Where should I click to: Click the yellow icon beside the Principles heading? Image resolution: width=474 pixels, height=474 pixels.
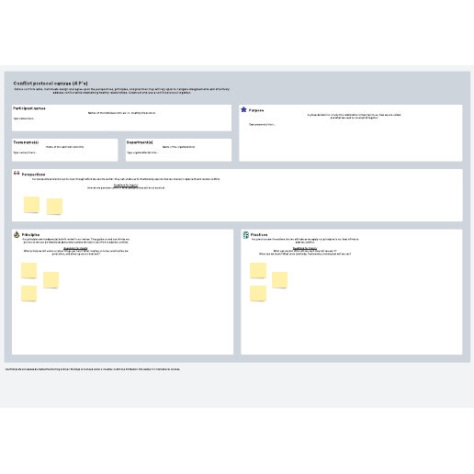pos(17,234)
